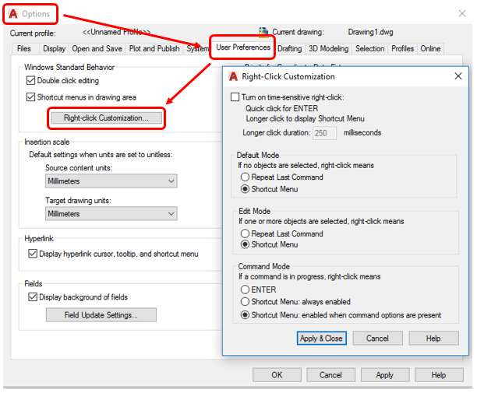Select Repeat Last Command in Default Mode

click(246, 177)
